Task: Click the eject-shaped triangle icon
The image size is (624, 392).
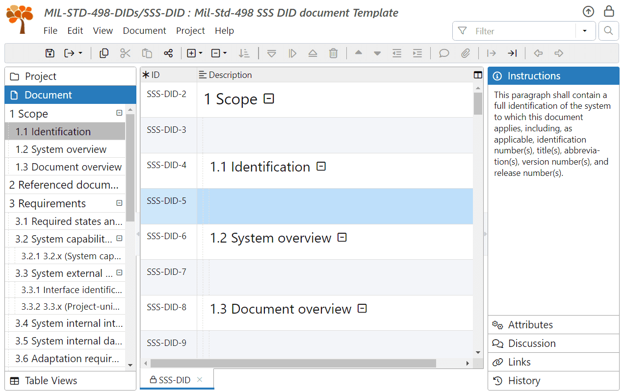Action: pyautogui.click(x=313, y=53)
